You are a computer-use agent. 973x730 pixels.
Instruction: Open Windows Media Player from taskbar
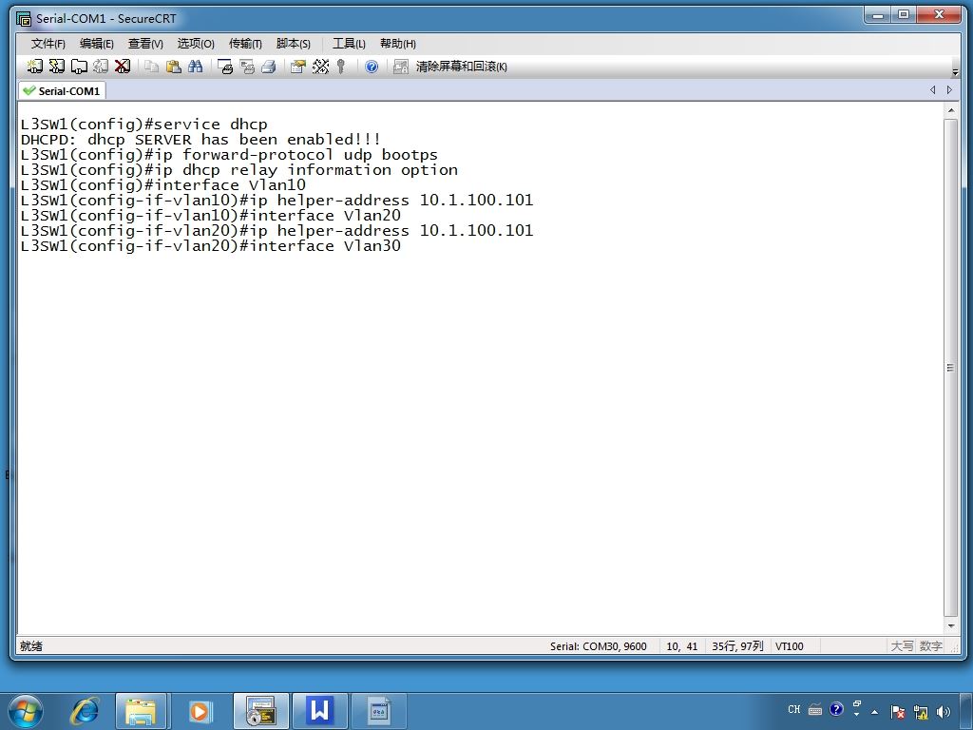[x=200, y=711]
